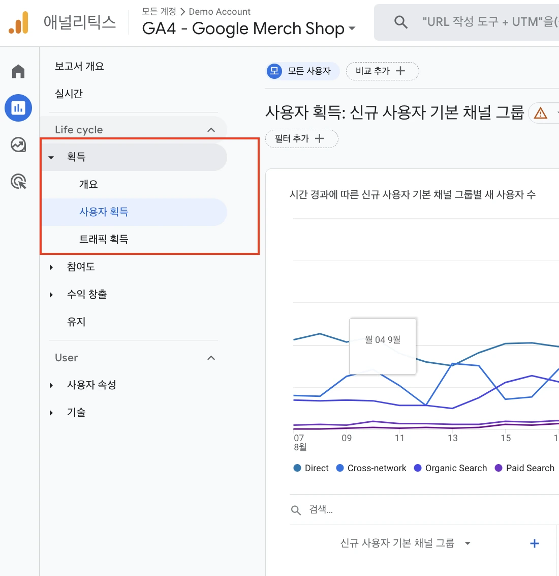
Task: Click the report title 사용자 획득 heading
Action: pyautogui.click(x=395, y=112)
